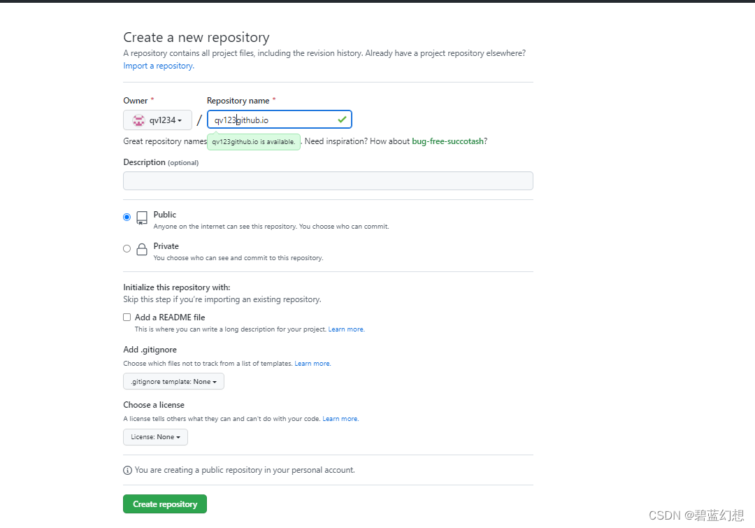Click the Description optional input field
Viewport: 755px width, 528px height.
pos(328,180)
